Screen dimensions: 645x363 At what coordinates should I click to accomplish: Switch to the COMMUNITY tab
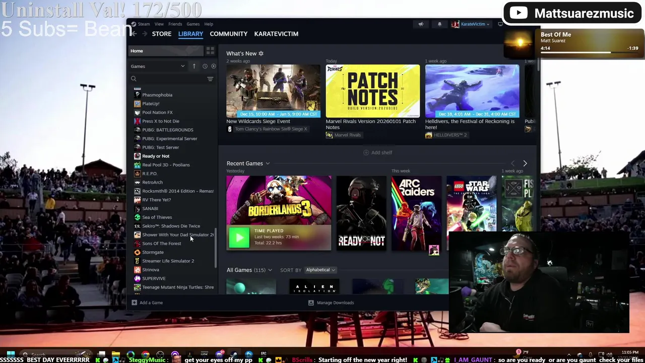pyautogui.click(x=229, y=34)
